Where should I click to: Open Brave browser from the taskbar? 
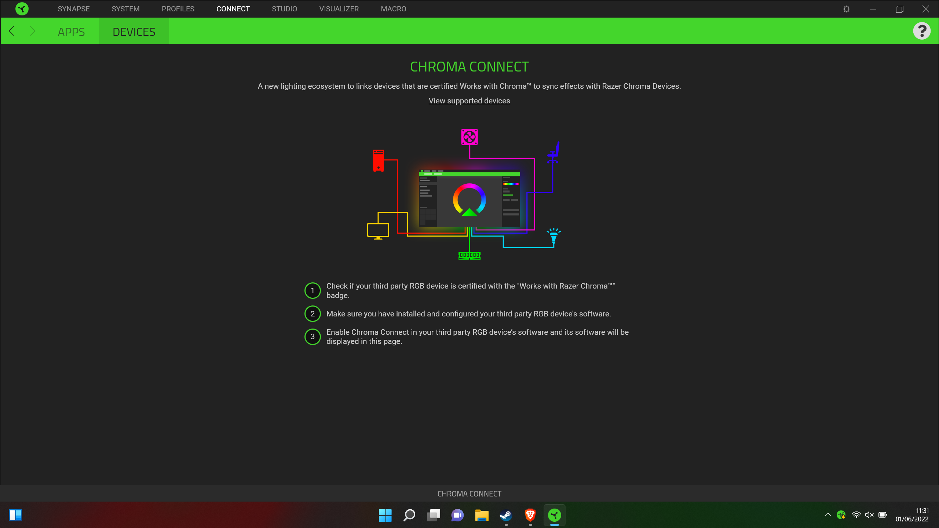pyautogui.click(x=530, y=515)
